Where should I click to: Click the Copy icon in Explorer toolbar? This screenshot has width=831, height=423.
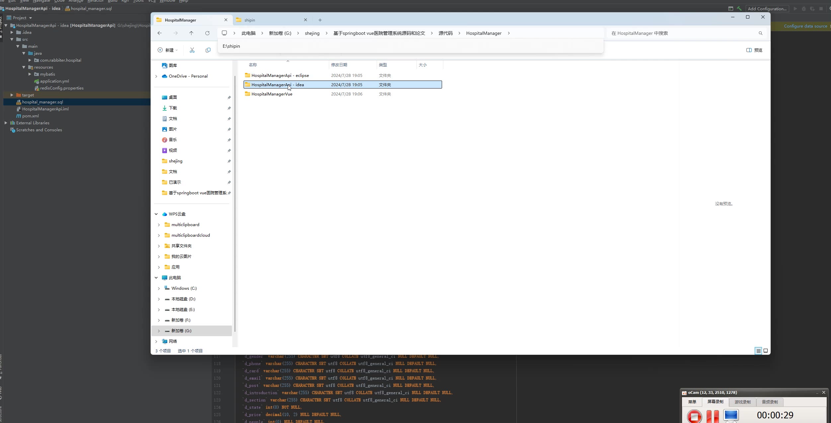click(208, 50)
